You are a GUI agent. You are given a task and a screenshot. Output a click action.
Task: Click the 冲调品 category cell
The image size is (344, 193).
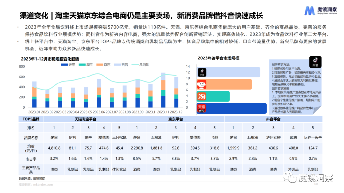click(293, 170)
